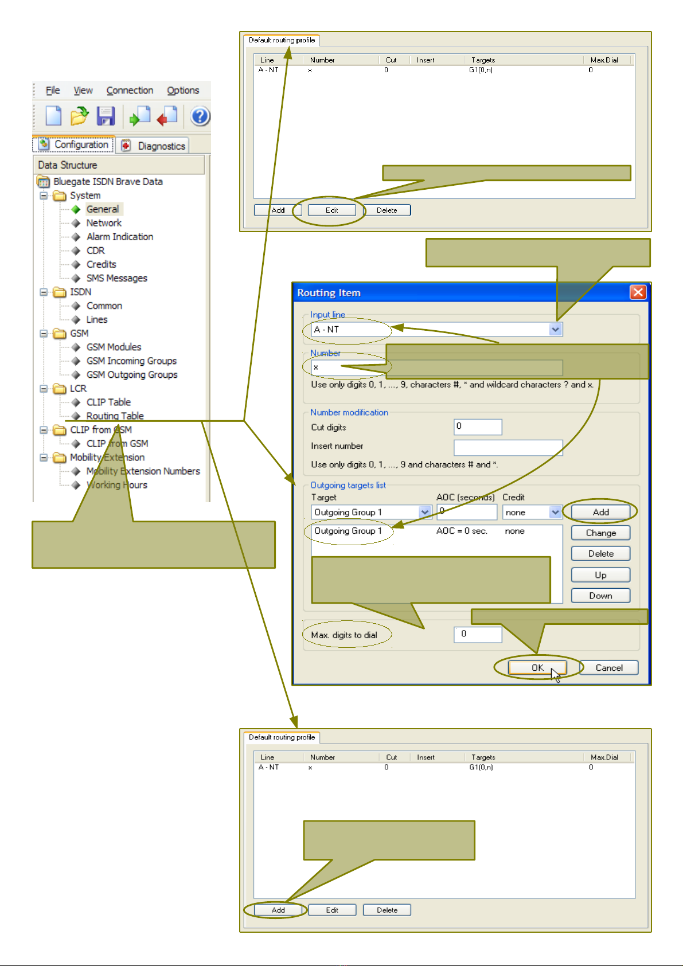Select the General tree item
This screenshot has width=683, height=966.
[103, 209]
